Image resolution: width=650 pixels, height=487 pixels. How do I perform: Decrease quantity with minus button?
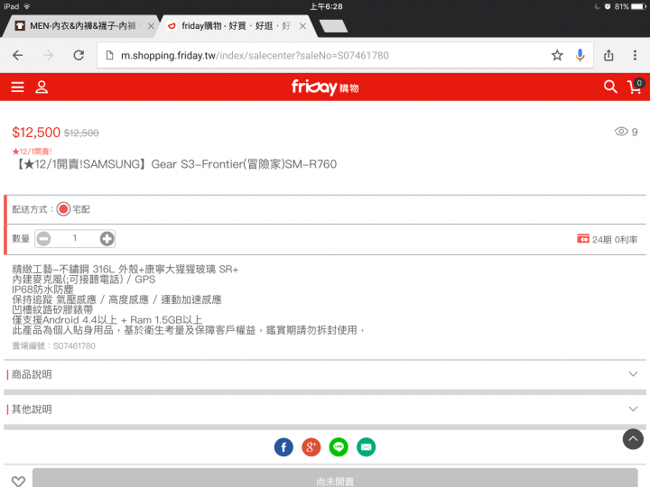click(43, 238)
